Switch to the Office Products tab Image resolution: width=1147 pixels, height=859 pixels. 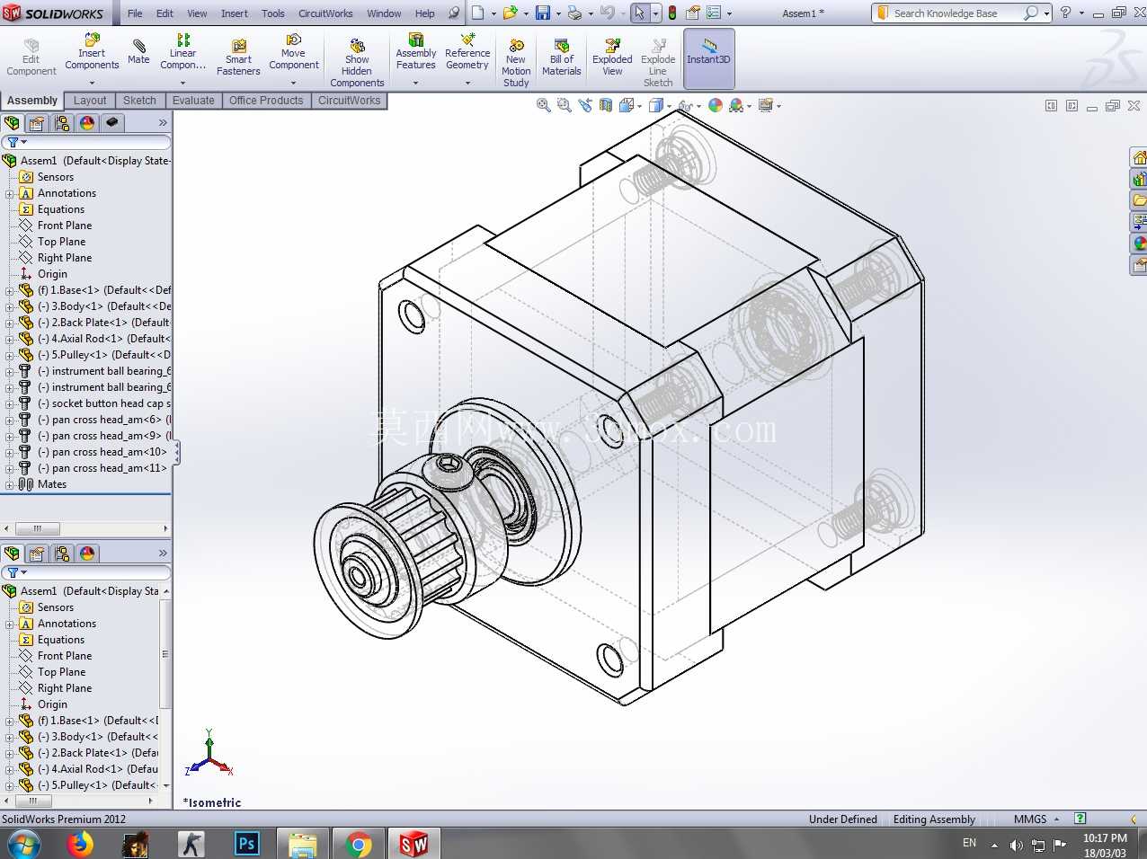point(266,101)
